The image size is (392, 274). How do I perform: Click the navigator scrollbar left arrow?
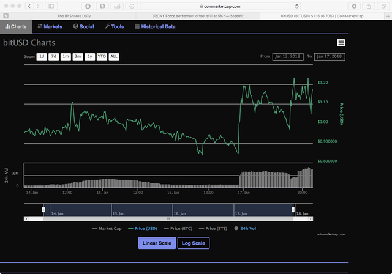tap(26, 219)
